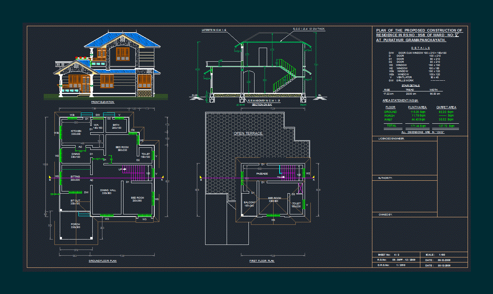
Task: Click the TOTAL row in area table
Action: (x=391, y=126)
